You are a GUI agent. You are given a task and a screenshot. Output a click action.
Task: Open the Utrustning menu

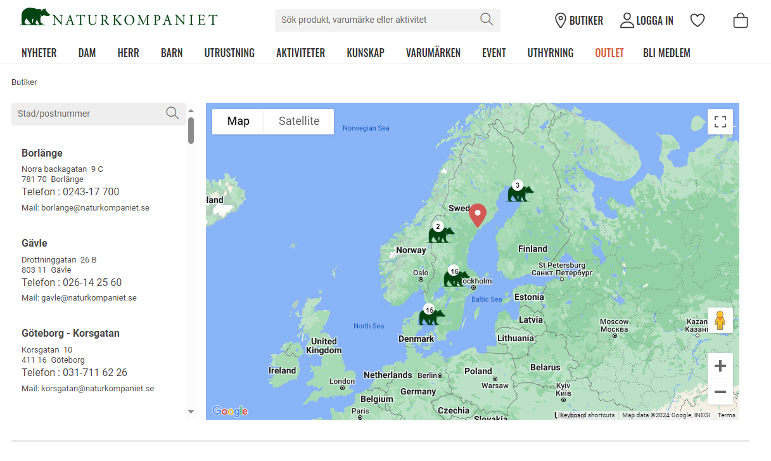click(x=229, y=53)
